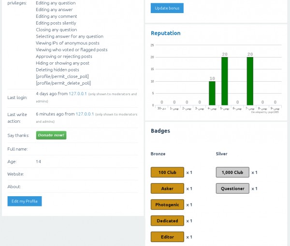
Task: Click the Reputation section heading
Action: coord(166,33)
